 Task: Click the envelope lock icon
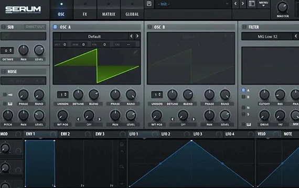tap(122, 144)
